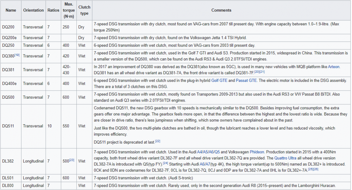Open citation 19 next to DQ380

(x=17, y=55)
